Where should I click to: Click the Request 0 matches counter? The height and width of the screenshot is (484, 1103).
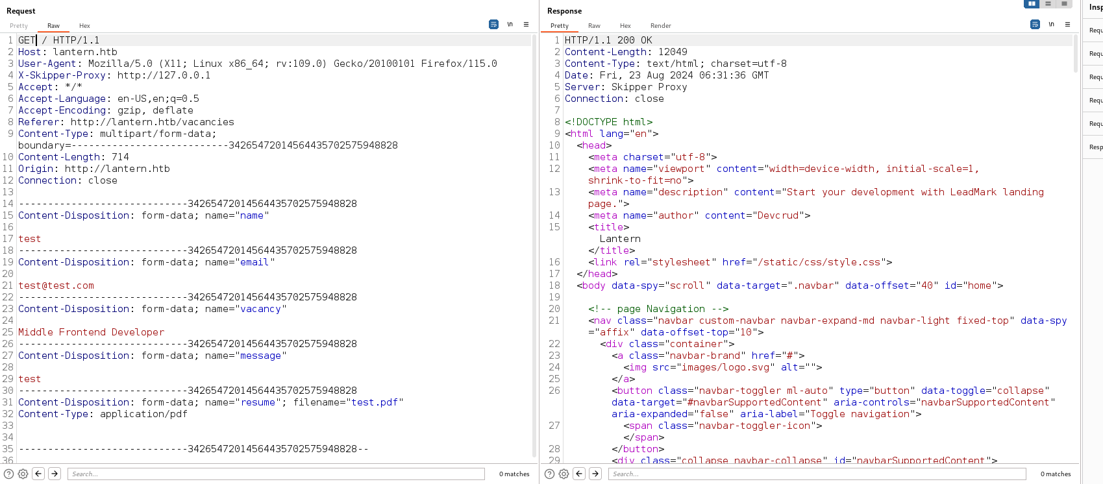coord(514,474)
